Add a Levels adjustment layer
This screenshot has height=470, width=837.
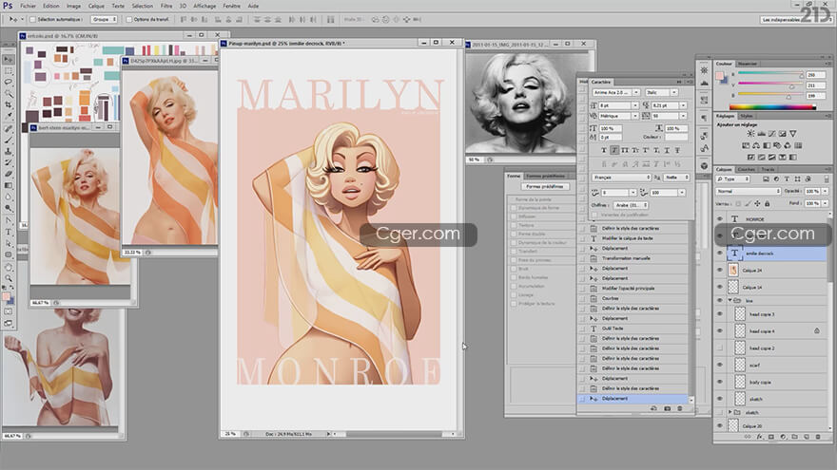pos(761,133)
